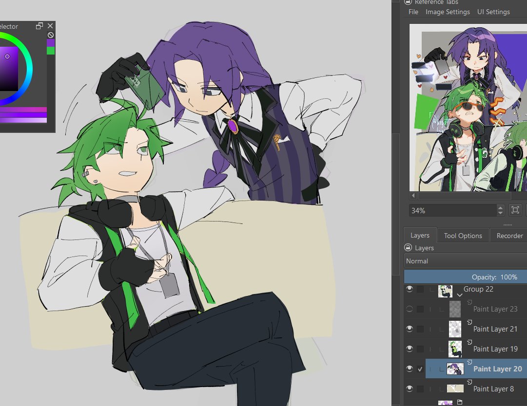
Task: Click the layer icon above Paint Layer 21
Action: 469,322
